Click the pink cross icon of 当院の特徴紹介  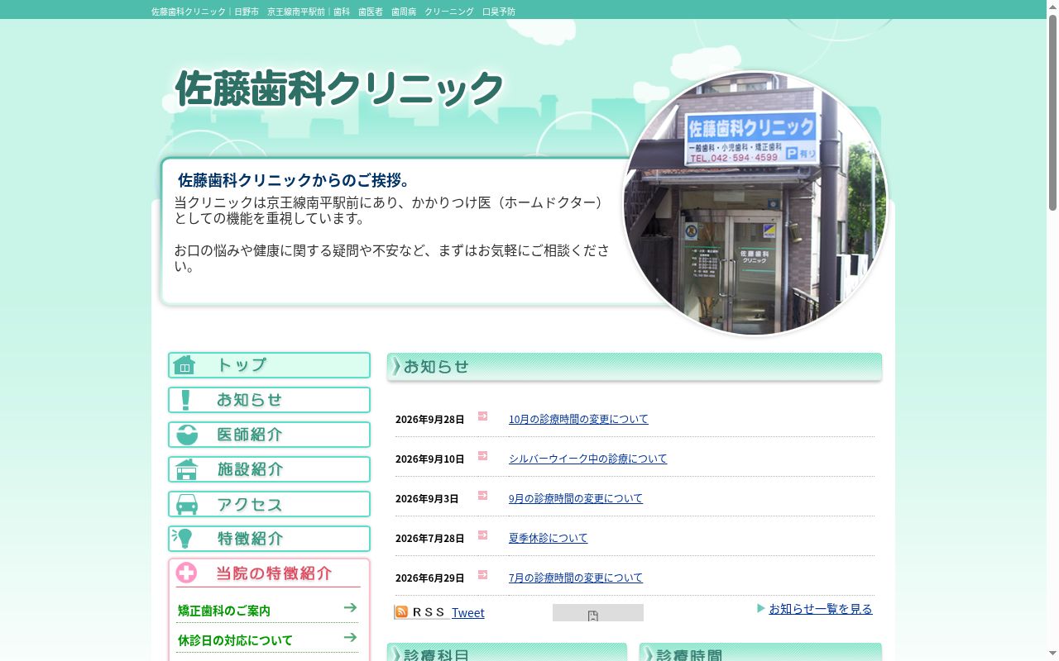(186, 573)
